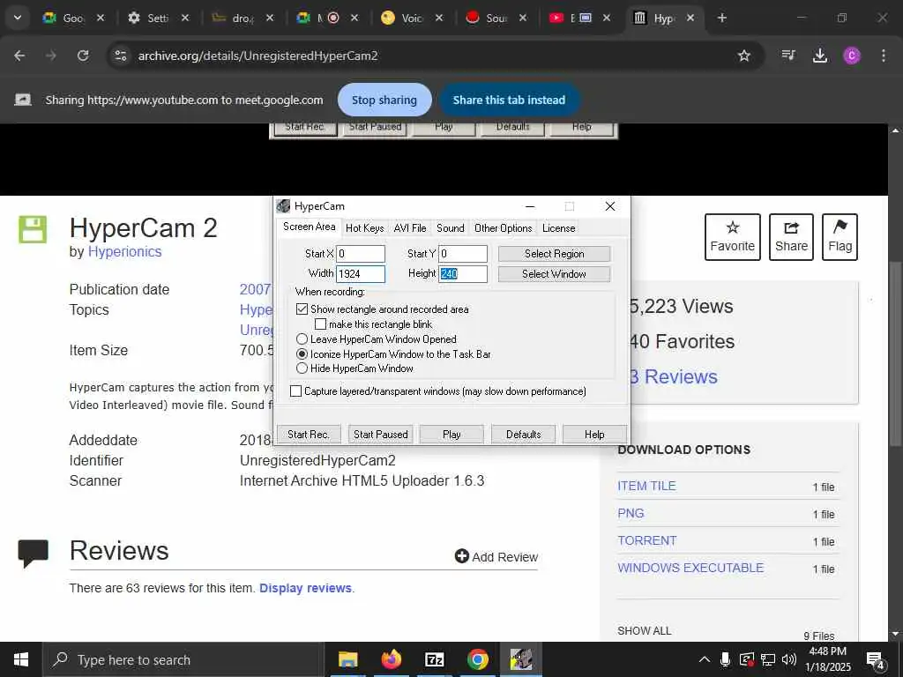Open the Reviews count link
The image size is (903, 677).
coord(675,376)
